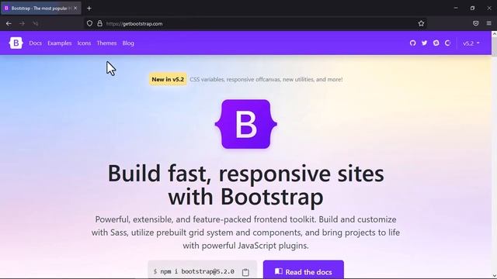Open the Slack icon in navbar

point(436,43)
